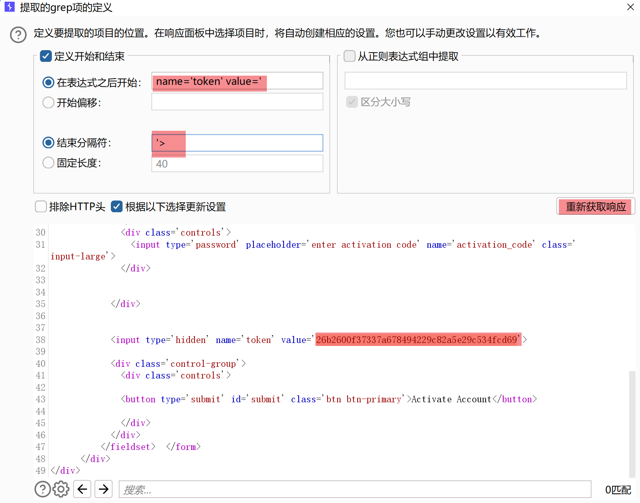Go to next match with right arrow
Image resolution: width=640 pixels, height=503 pixels.
pyautogui.click(x=104, y=489)
